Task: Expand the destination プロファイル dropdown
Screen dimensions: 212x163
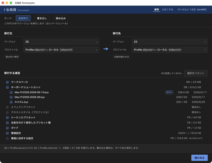Action: point(170,50)
